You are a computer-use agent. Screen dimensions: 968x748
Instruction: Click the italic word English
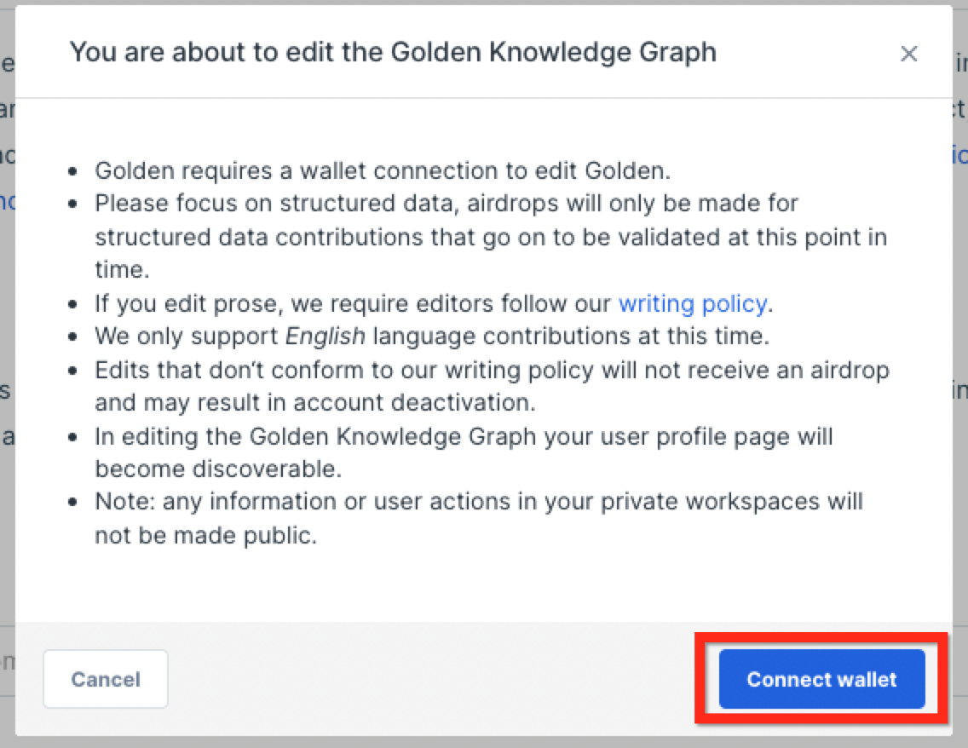click(325, 336)
